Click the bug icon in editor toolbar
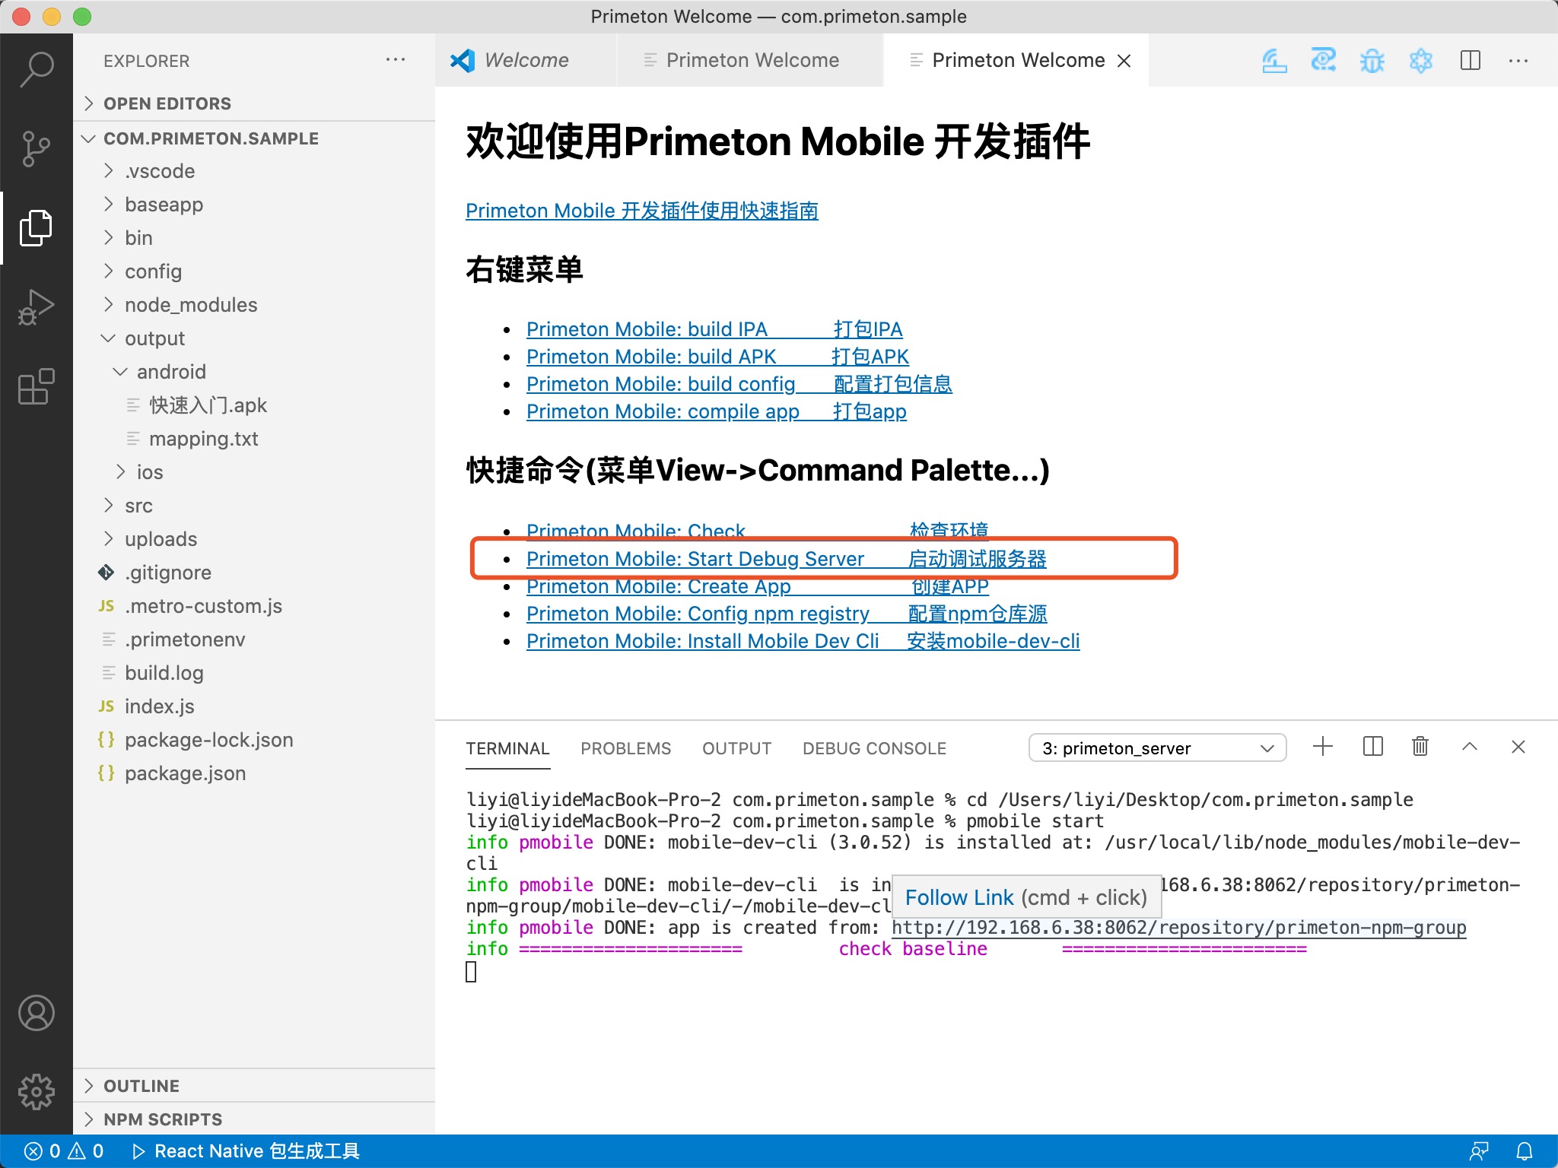1558x1168 pixels. pyautogui.click(x=1372, y=61)
